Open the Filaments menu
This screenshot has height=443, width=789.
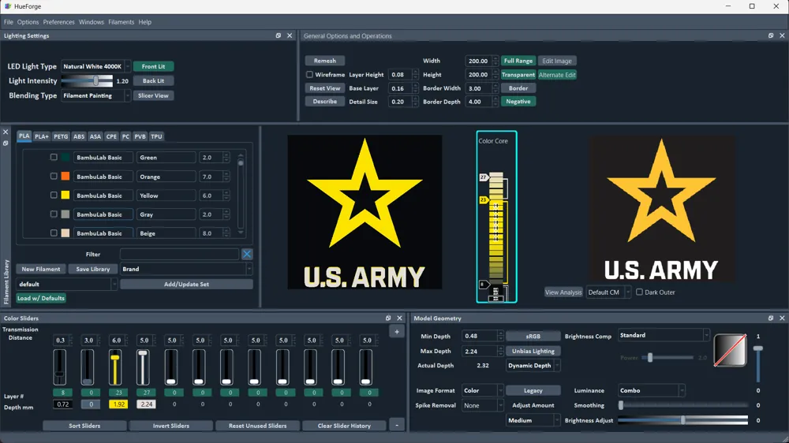tap(122, 22)
